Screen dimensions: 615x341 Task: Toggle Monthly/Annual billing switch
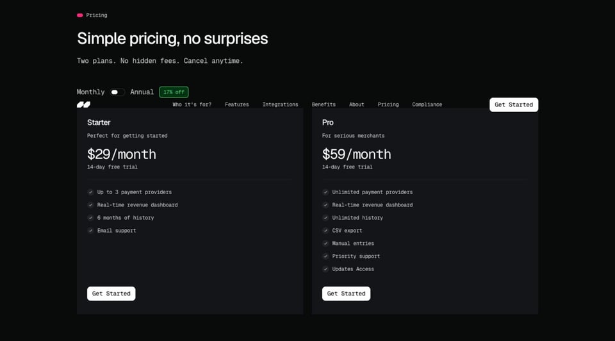[117, 92]
